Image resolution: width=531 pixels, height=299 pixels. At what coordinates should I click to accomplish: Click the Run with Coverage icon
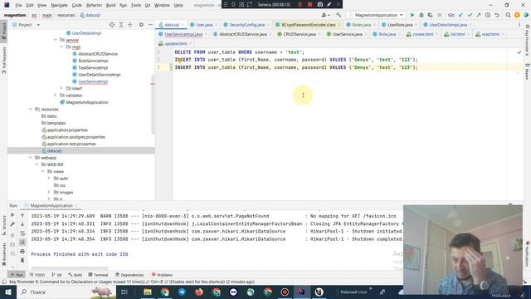430,15
